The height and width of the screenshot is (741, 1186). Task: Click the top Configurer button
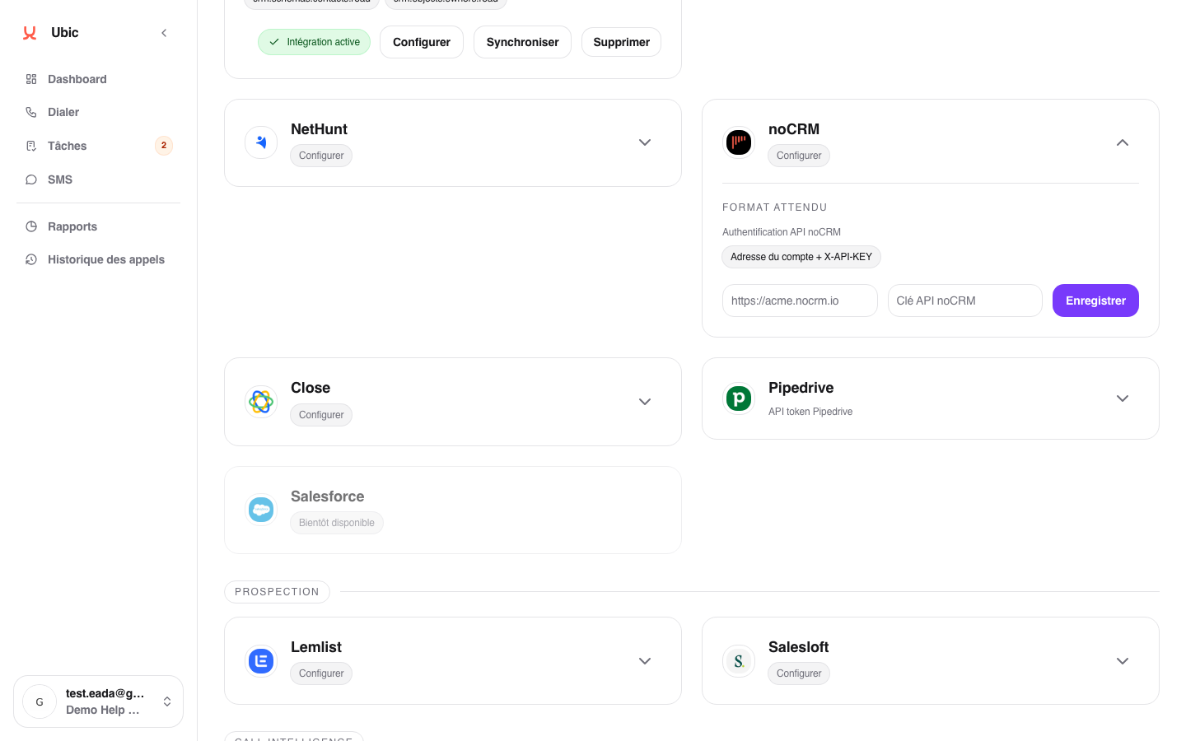422,42
